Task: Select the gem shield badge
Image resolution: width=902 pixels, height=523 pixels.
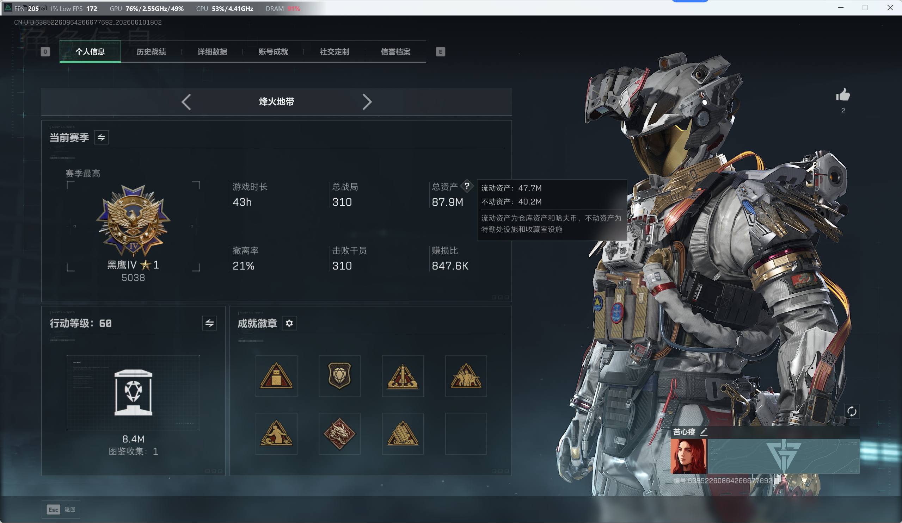Action: (x=339, y=376)
